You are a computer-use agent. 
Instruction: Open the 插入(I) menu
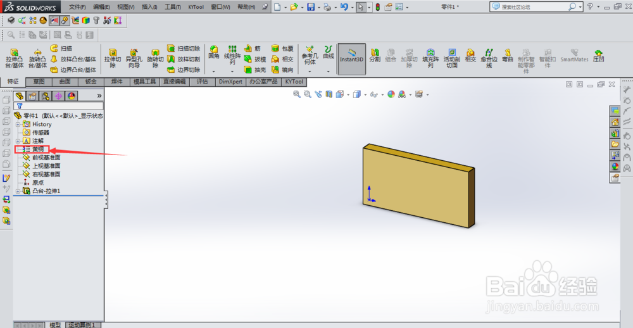(x=149, y=7)
